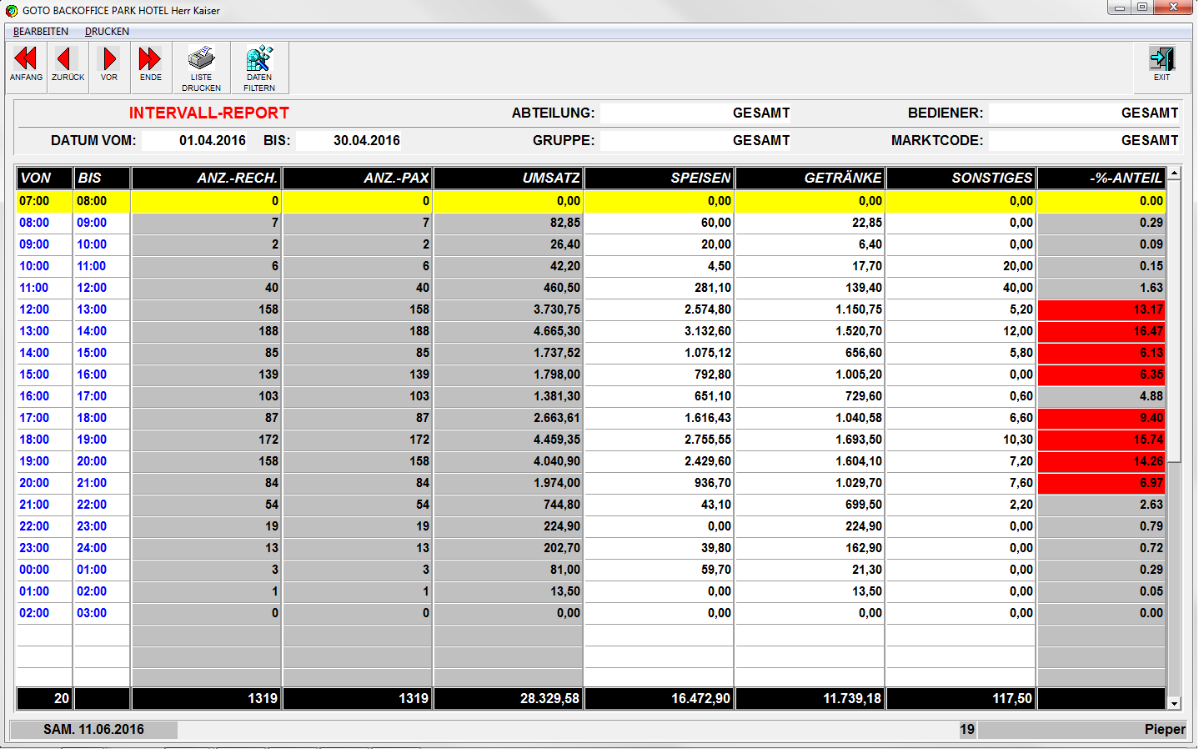Click the vertical scrollbar thumb

[1174, 321]
